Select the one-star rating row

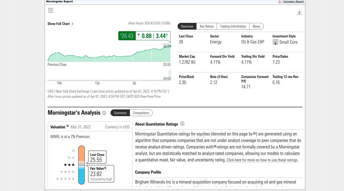click(73, 151)
